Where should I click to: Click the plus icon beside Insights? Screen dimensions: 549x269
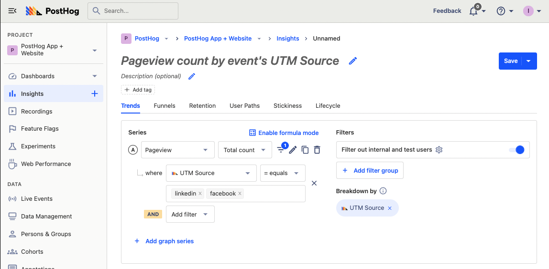[x=94, y=94]
